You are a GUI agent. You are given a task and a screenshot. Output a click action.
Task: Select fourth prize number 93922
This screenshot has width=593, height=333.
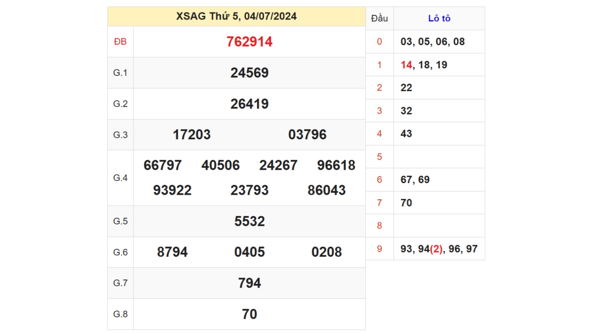pos(172,190)
